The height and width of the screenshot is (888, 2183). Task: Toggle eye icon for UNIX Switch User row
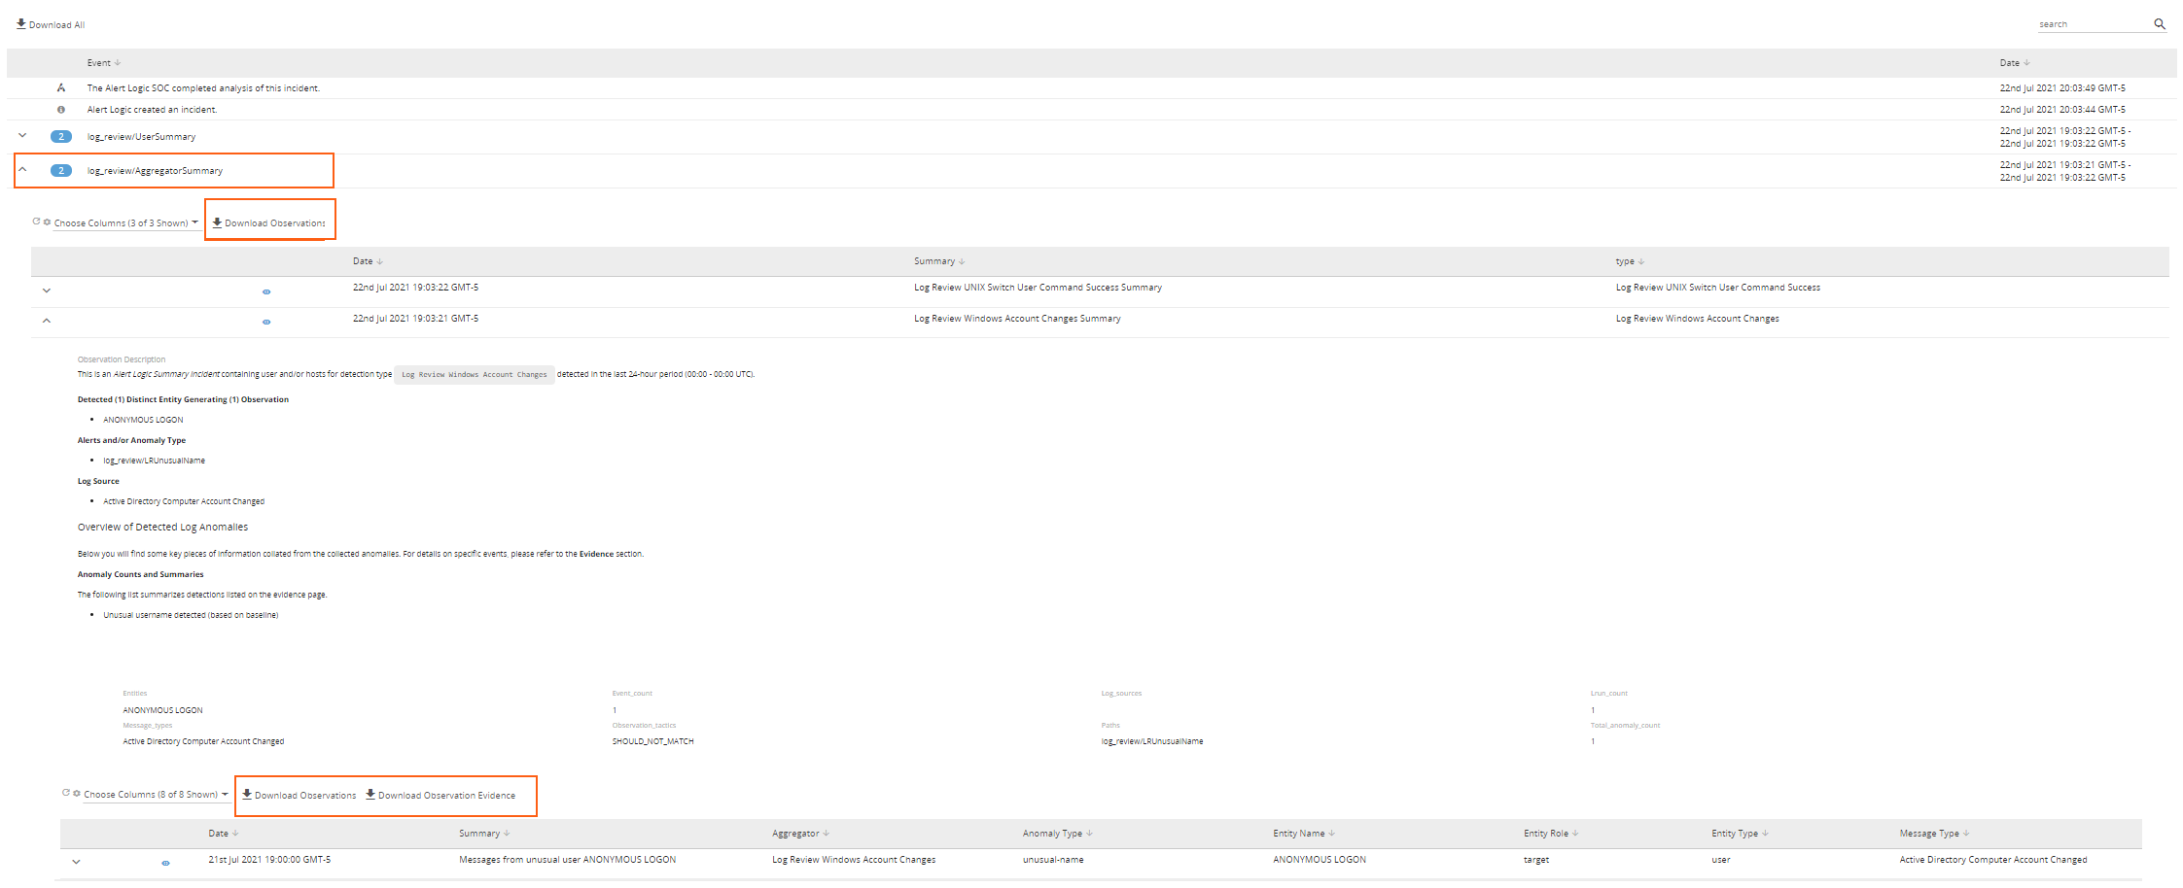coord(266,291)
